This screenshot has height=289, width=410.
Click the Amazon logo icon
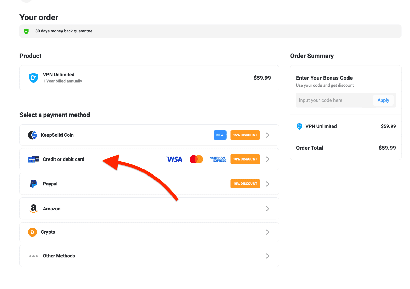point(33,209)
